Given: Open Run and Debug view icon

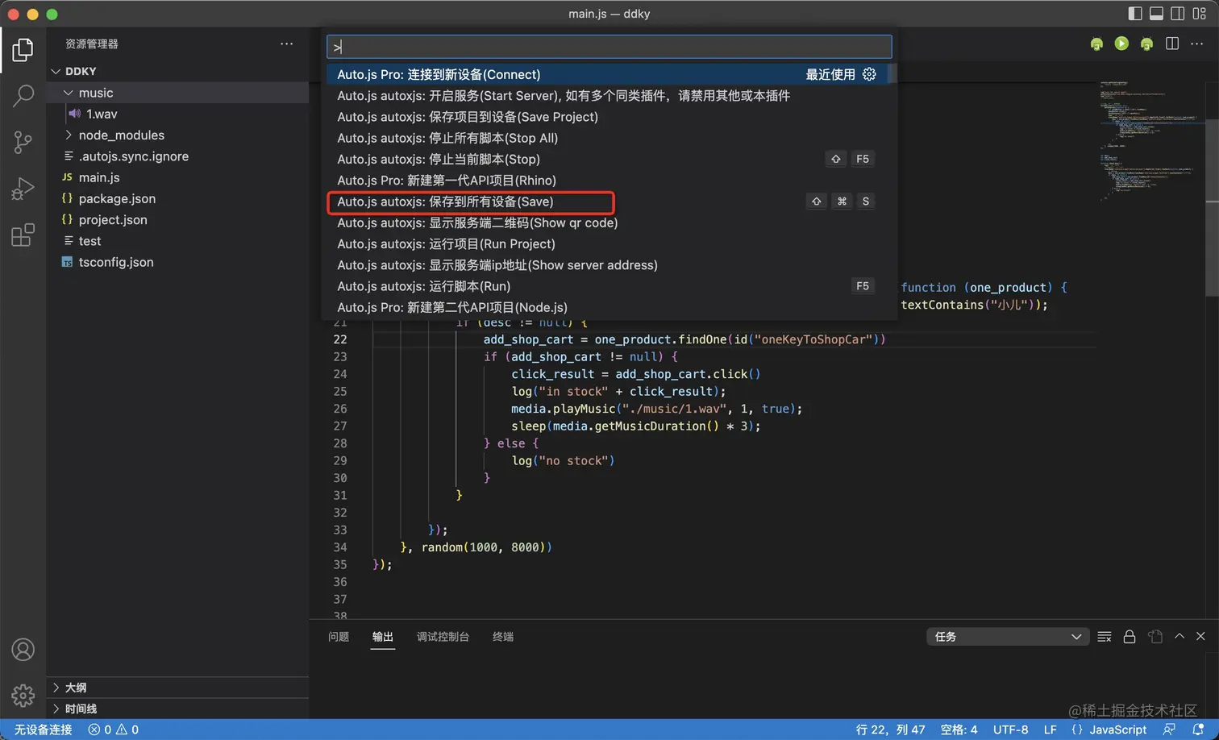Looking at the screenshot, I should pos(23,189).
